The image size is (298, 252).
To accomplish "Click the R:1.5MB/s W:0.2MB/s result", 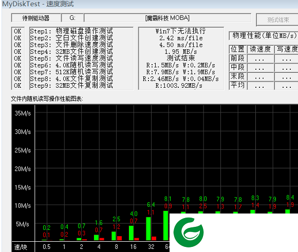I will point(180,65).
